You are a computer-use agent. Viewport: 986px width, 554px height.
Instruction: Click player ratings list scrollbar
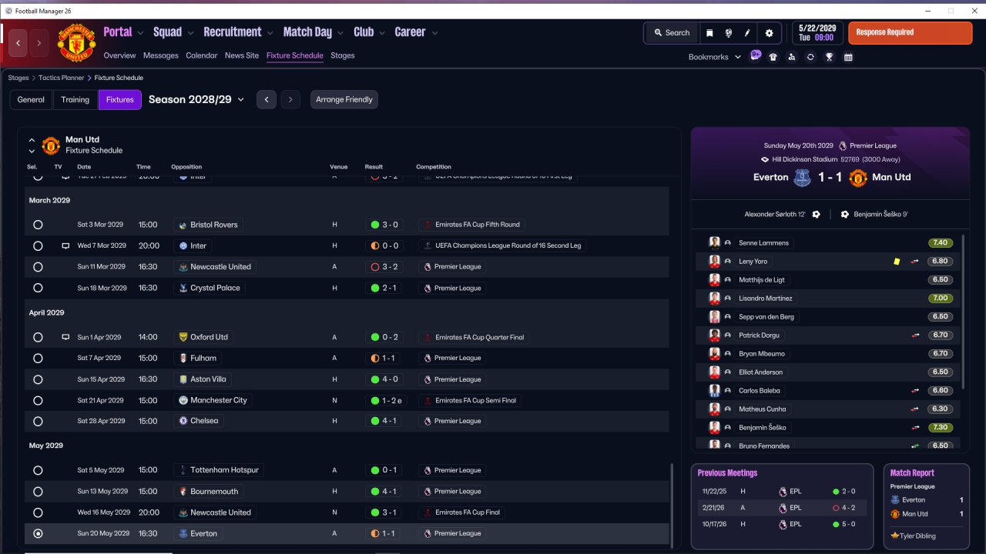tap(963, 312)
